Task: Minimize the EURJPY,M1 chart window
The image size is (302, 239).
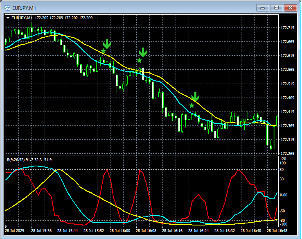Action: coord(263,8)
